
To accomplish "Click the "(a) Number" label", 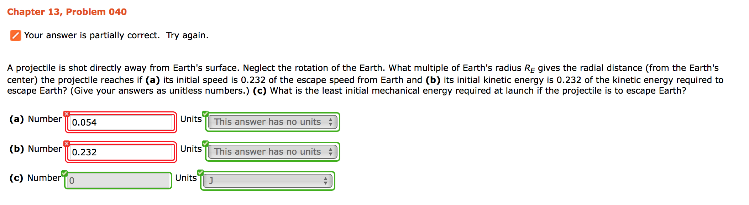I will point(36,119).
